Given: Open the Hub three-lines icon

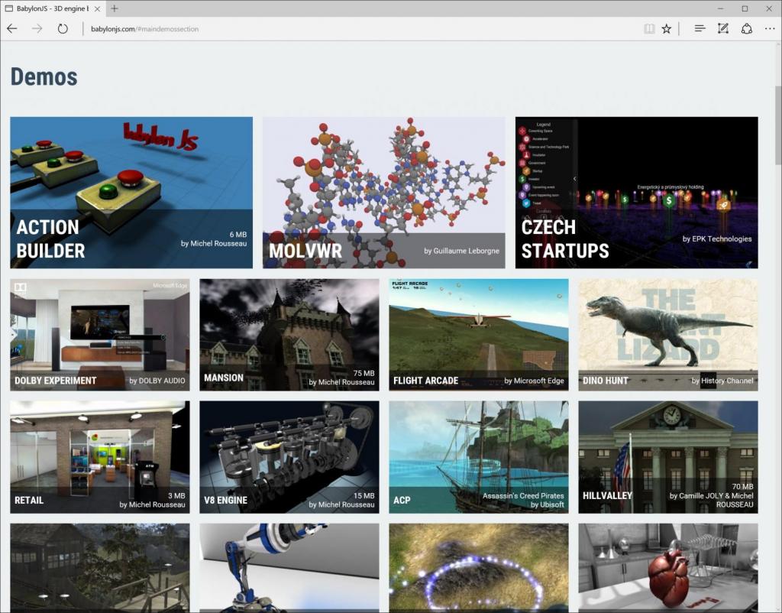Looking at the screenshot, I should click(700, 28).
